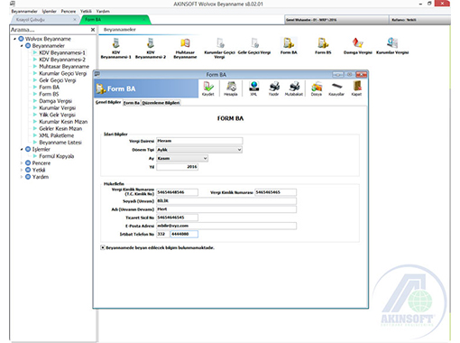Toggle the 'Beyannamede beyan edilecek bilgim bulunmamaktadır' checkbox

(103, 247)
